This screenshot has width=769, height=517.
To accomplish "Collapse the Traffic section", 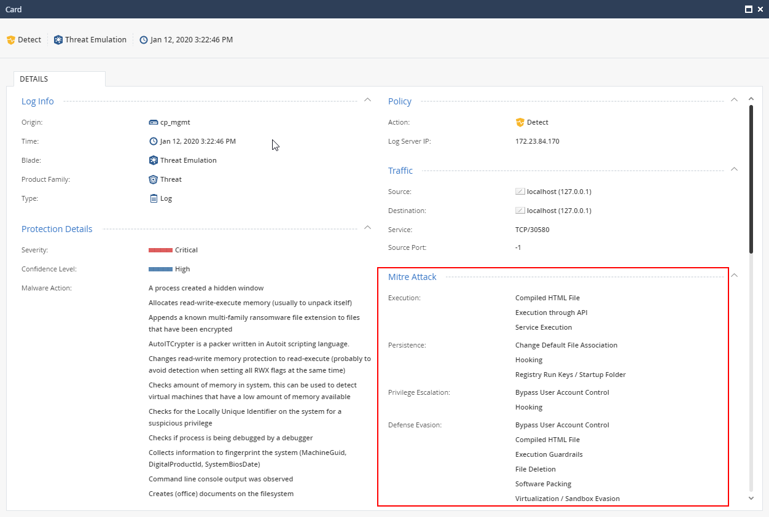I will (734, 169).
